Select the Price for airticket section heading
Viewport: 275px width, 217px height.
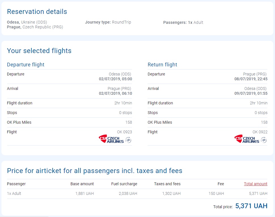pos(95,171)
